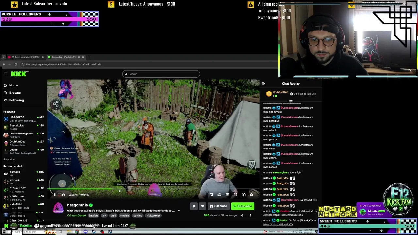Go to Home in Kick sidebar
Screen dimensions: 418x235
pyautogui.click(x=14, y=85)
